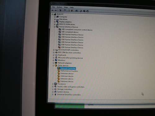Toggle the Show/Hide Console Tree toolbar button
This screenshot has width=155, height=116.
(60, 11)
